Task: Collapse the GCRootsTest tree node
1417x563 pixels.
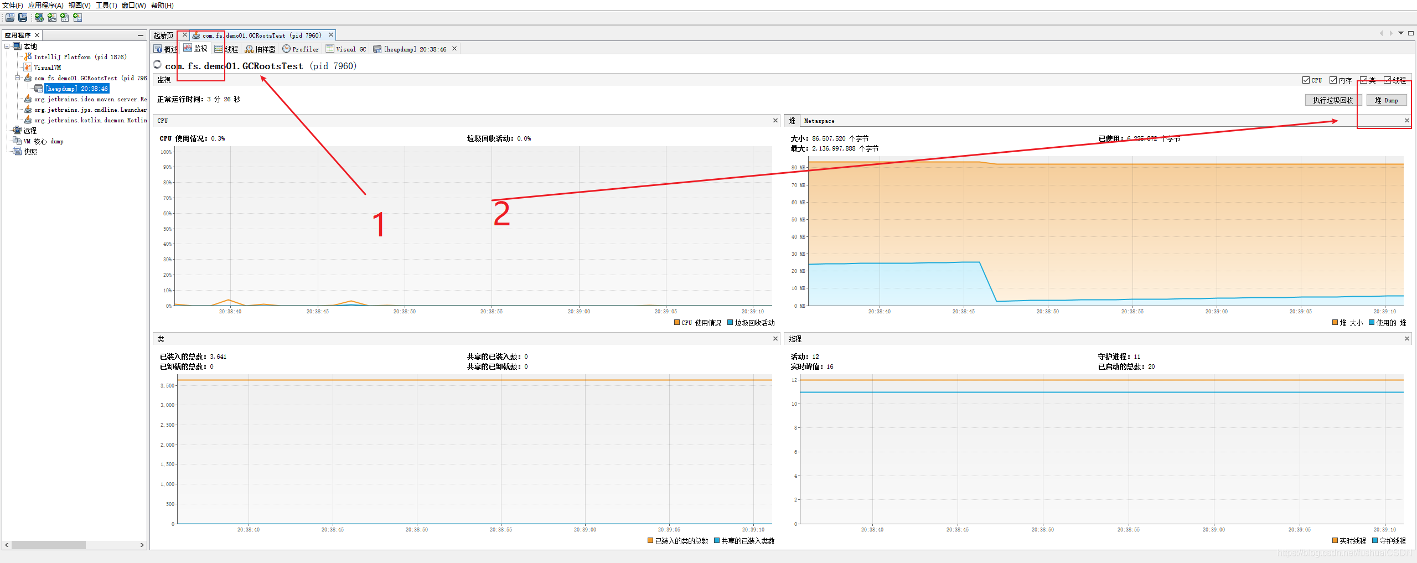Action: 17,78
